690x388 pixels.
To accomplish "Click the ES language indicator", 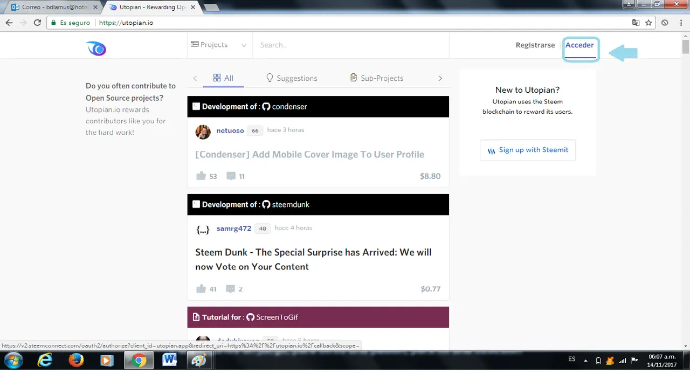I will [571, 359].
